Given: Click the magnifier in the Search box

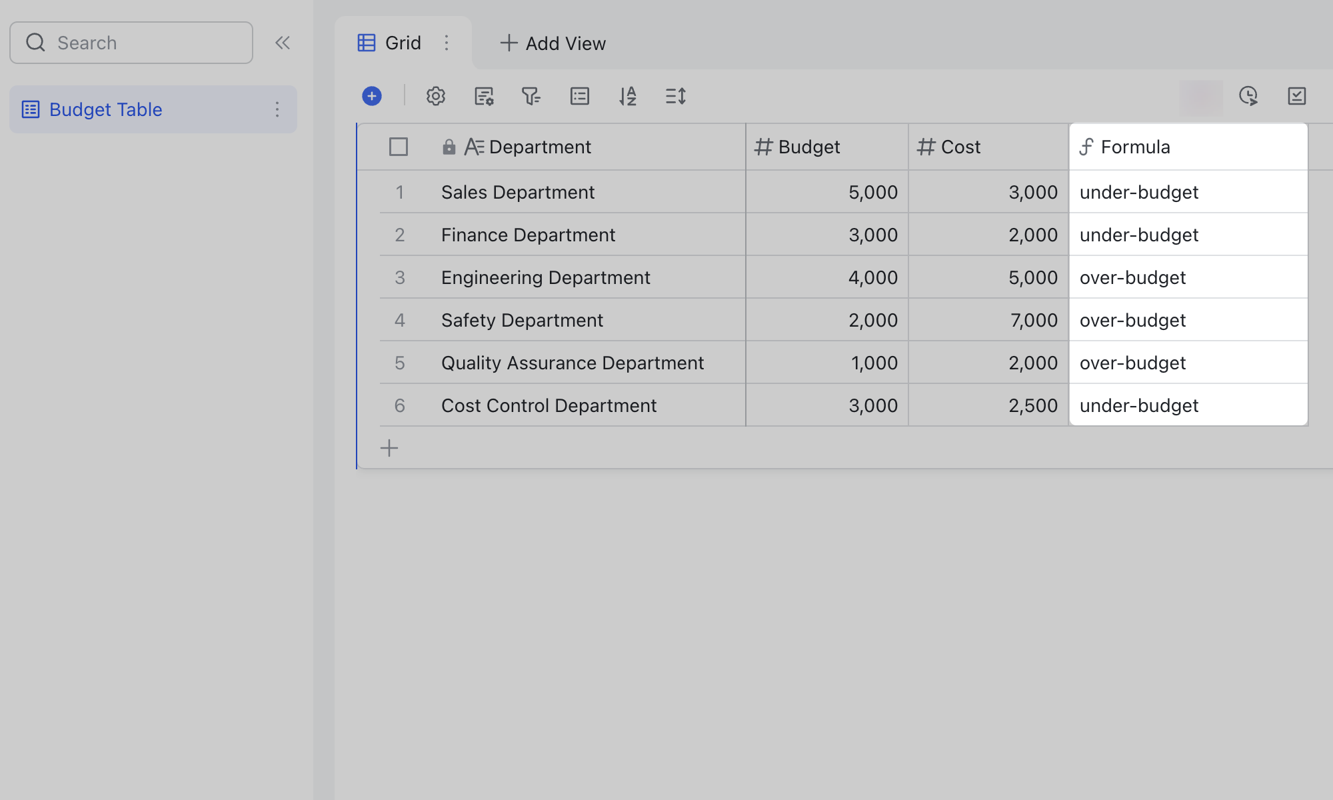Looking at the screenshot, I should tap(36, 42).
